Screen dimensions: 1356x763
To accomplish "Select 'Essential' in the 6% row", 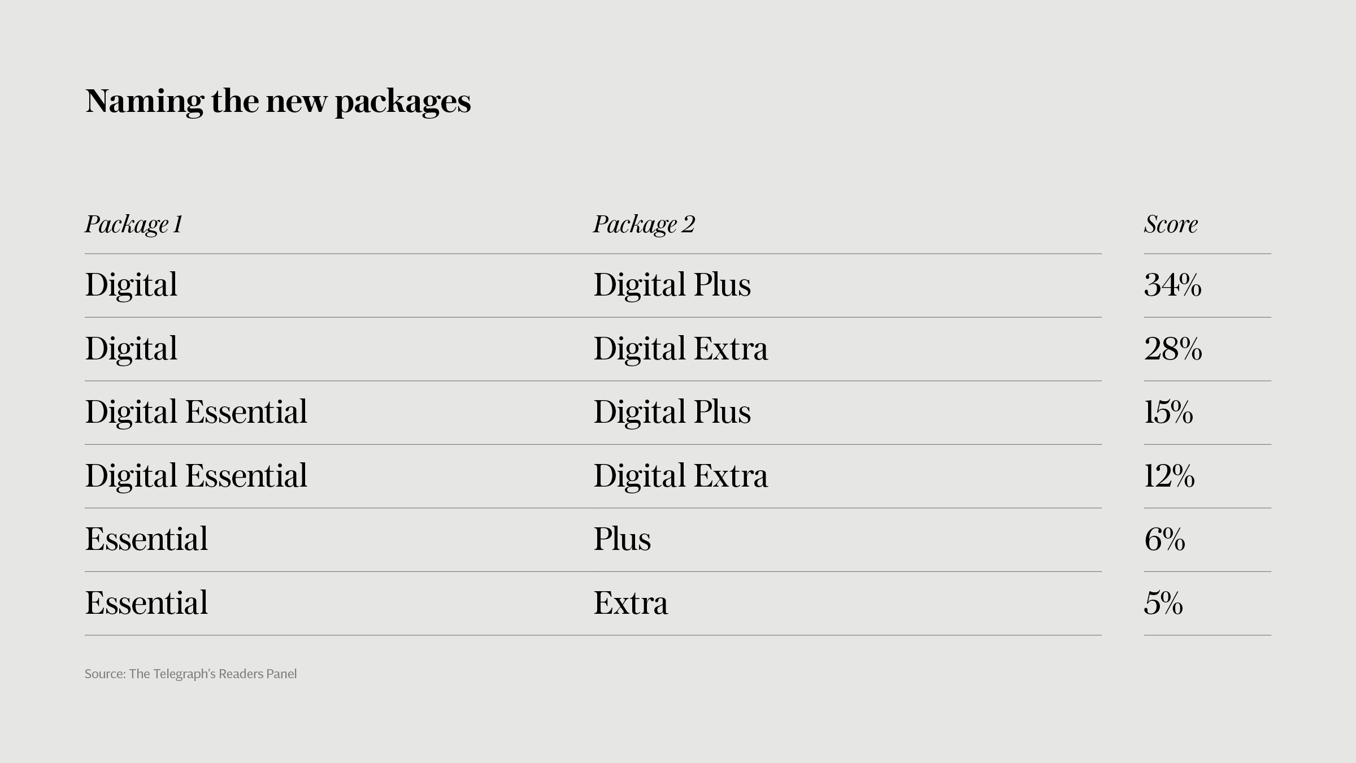I will coord(146,539).
